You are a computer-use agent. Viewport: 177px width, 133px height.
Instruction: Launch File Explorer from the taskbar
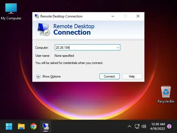tap(21, 126)
